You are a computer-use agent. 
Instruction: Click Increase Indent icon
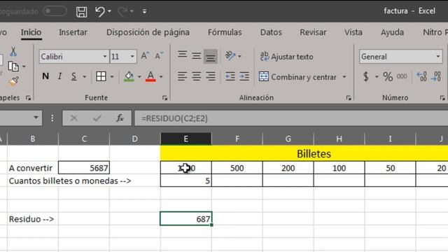pos(244,76)
